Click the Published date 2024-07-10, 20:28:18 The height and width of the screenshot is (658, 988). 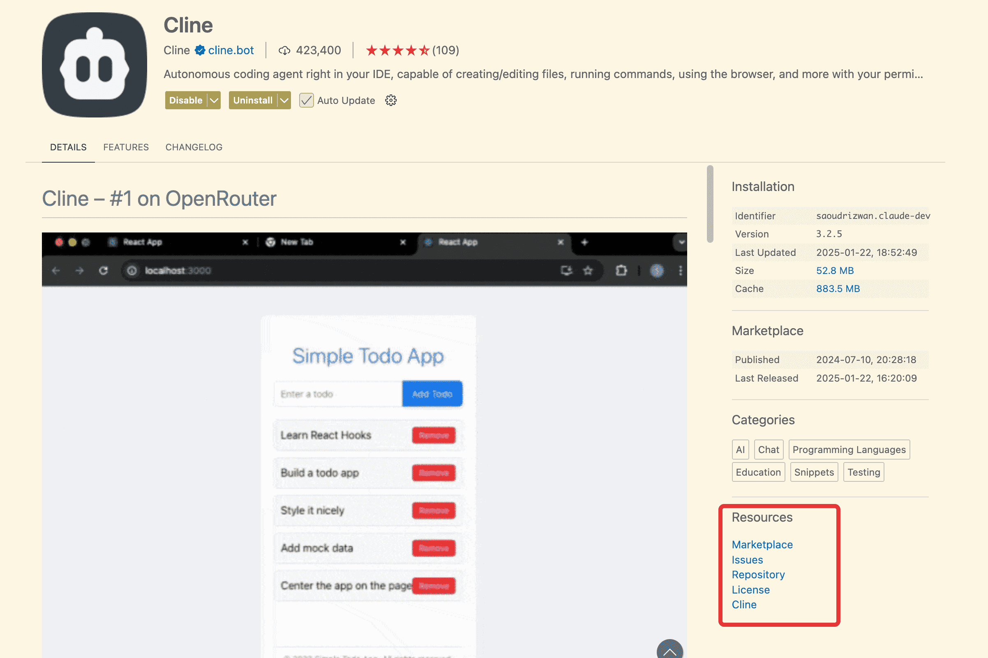coord(866,360)
